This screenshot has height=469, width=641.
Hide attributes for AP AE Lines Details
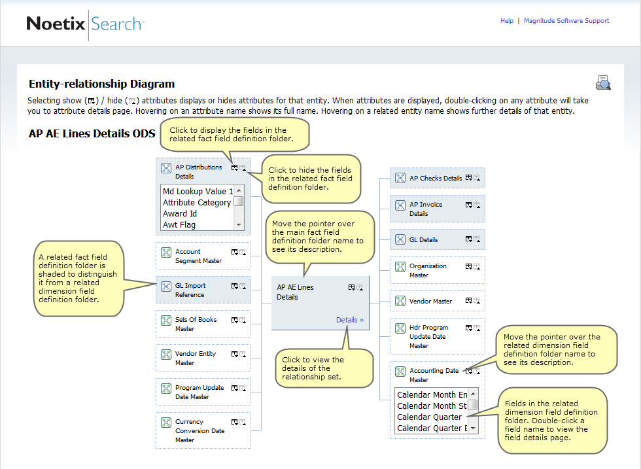360,287
